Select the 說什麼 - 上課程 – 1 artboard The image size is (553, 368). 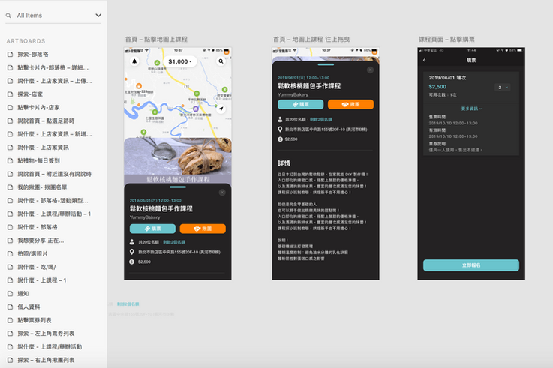[41, 280]
